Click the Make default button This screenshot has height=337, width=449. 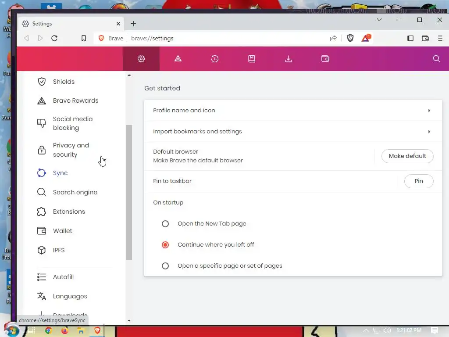(407, 156)
